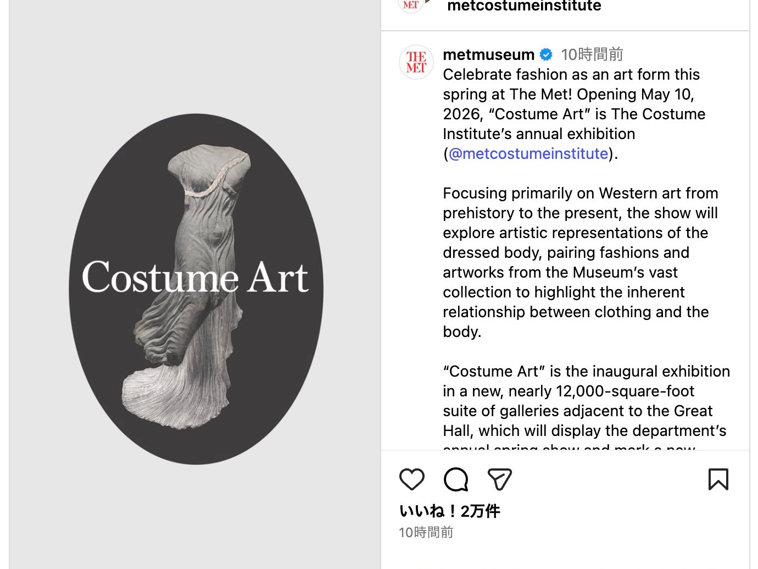Click the 10時間前 timestamp below the likes
The image size is (758, 569).
tap(426, 532)
